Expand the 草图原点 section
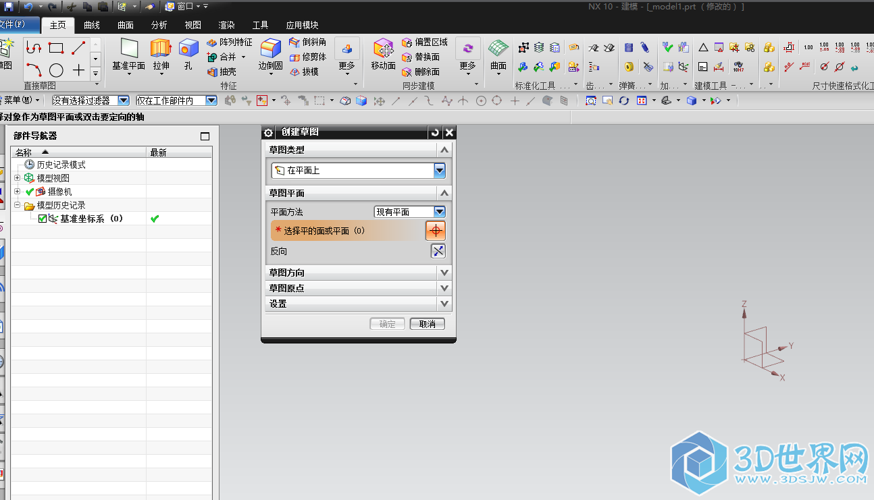Image resolution: width=874 pixels, height=500 pixels. (x=444, y=288)
